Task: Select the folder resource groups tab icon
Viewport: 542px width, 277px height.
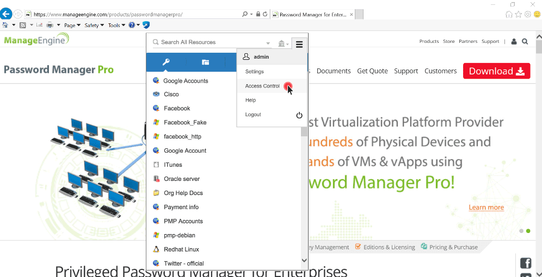Action: (x=206, y=62)
